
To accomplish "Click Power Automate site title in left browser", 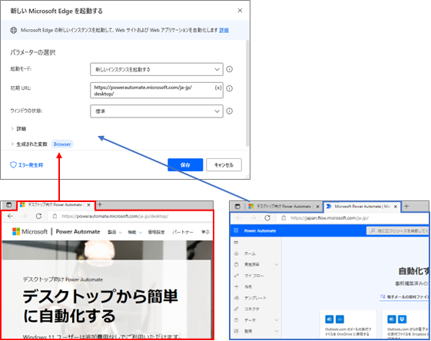I will tap(78, 232).
